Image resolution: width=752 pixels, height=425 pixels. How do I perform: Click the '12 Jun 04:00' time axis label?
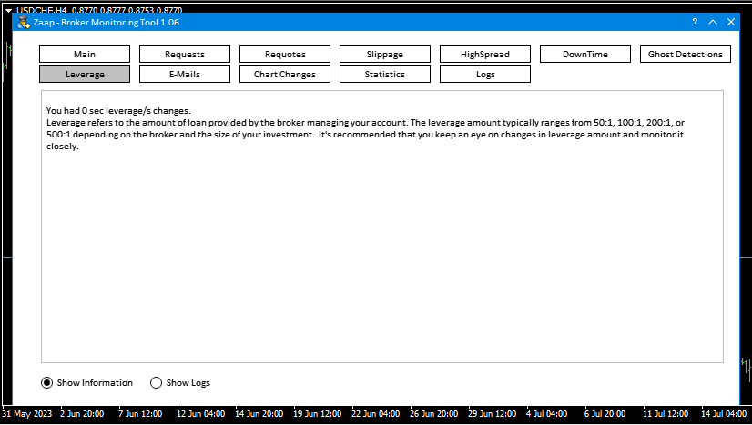click(x=200, y=414)
